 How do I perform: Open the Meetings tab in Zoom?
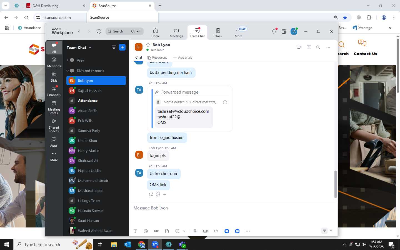coord(176,33)
